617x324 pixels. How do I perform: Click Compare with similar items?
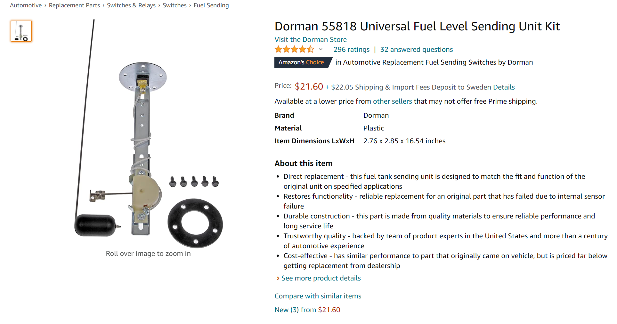point(318,296)
